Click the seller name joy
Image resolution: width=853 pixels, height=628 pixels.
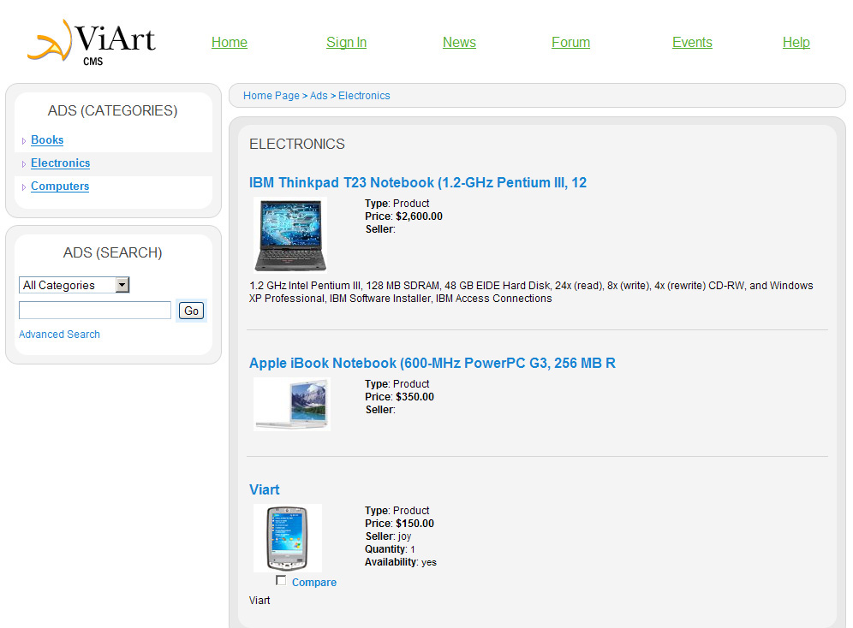(x=405, y=536)
